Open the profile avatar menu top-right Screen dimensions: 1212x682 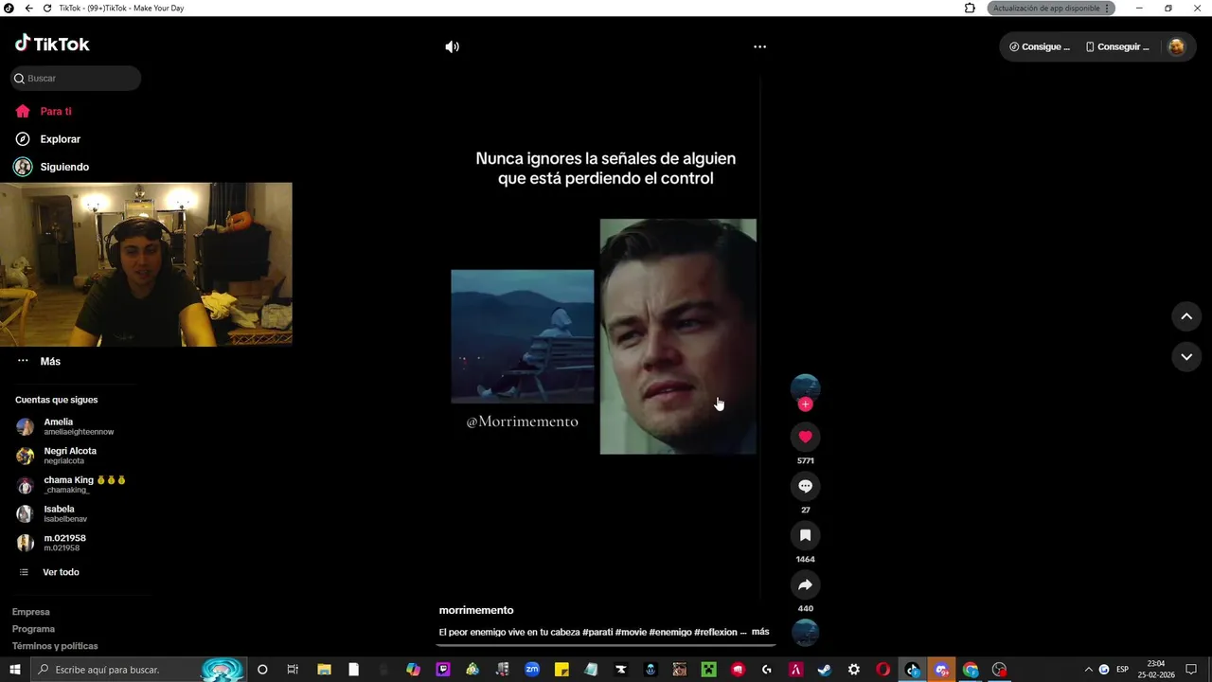(1176, 46)
